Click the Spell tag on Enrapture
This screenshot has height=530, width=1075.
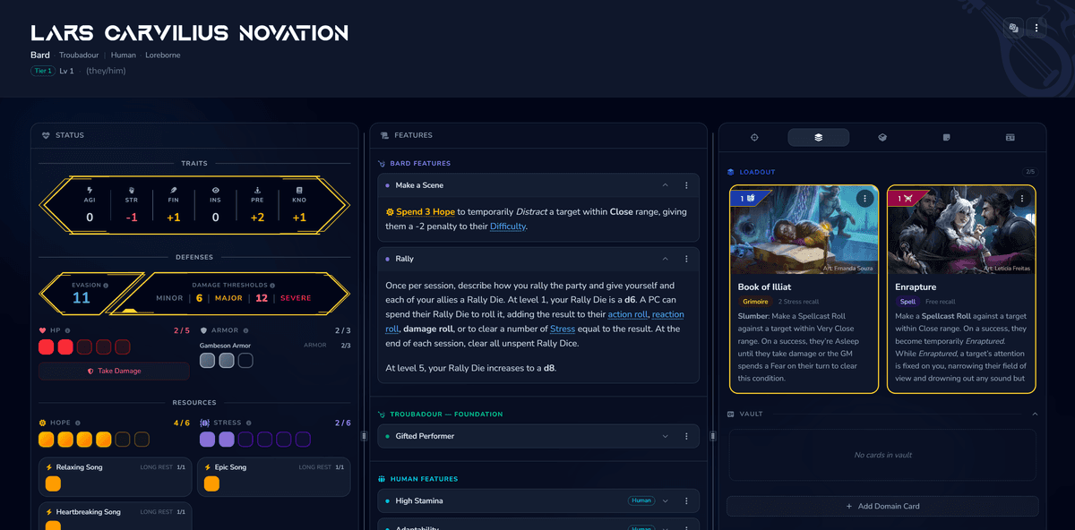pos(907,302)
